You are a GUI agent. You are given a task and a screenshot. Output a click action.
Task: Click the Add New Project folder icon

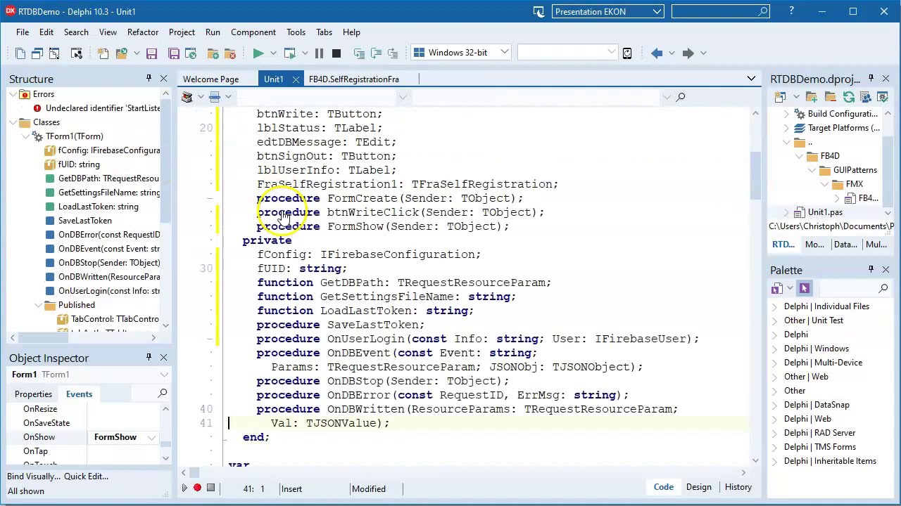[812, 97]
